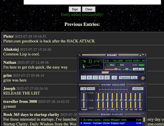
Task: Click the Winamp playlist scrollbar handle
Action: click(144, 120)
